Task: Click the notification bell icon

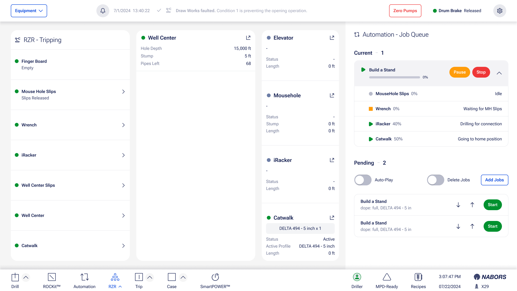Action: [103, 11]
